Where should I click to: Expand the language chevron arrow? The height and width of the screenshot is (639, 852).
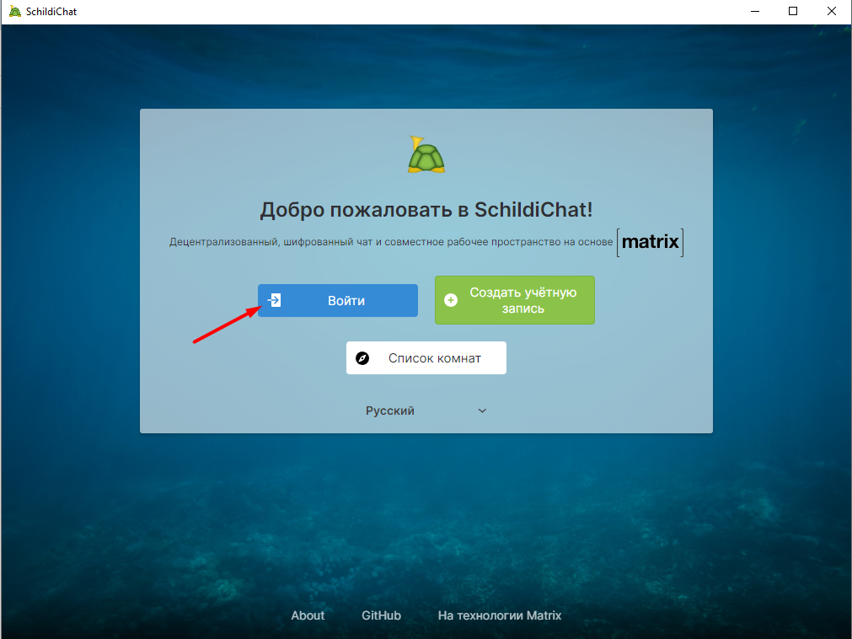point(482,411)
